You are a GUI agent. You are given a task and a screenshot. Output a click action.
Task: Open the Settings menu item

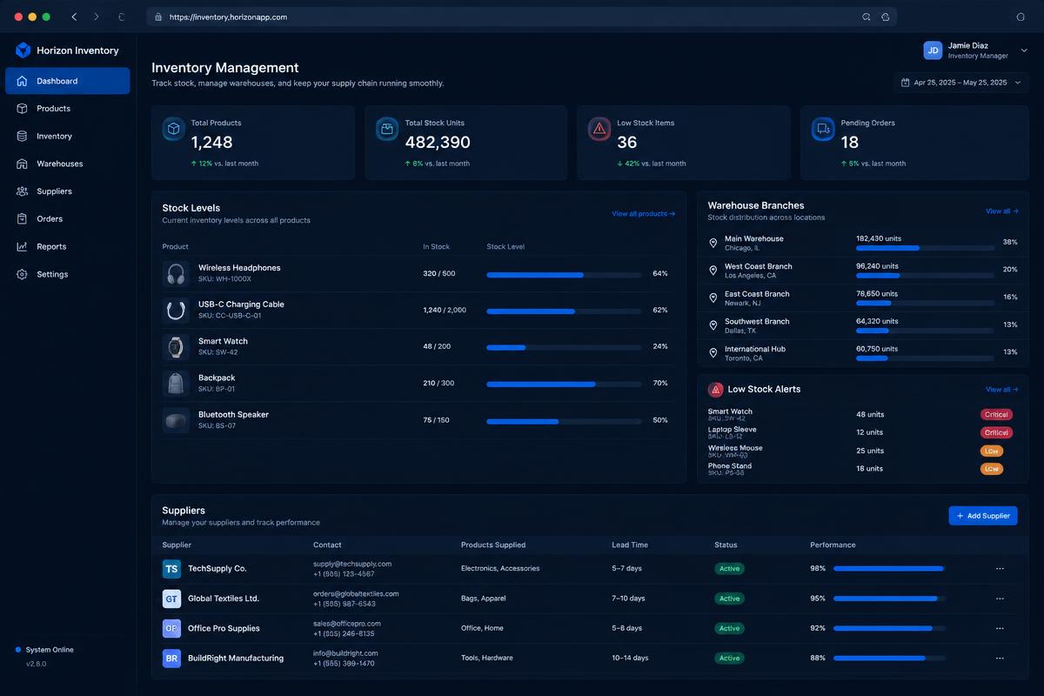68,274
